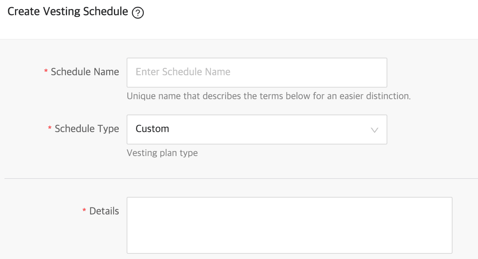This screenshot has width=478, height=259.
Task: Click the red asterisk beside Schedule Name
Action: point(46,71)
